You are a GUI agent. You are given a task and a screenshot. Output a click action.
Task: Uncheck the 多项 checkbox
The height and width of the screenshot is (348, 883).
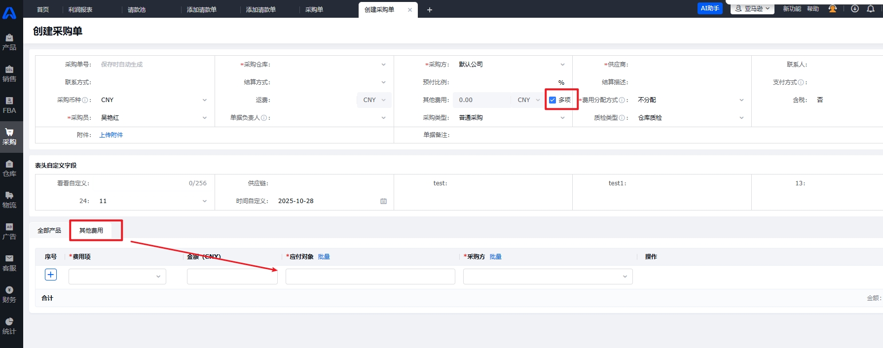click(552, 100)
